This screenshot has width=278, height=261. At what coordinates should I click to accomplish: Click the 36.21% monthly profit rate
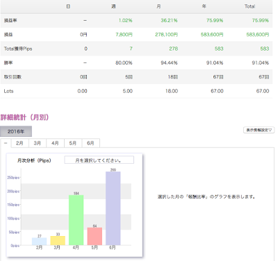(x=169, y=21)
